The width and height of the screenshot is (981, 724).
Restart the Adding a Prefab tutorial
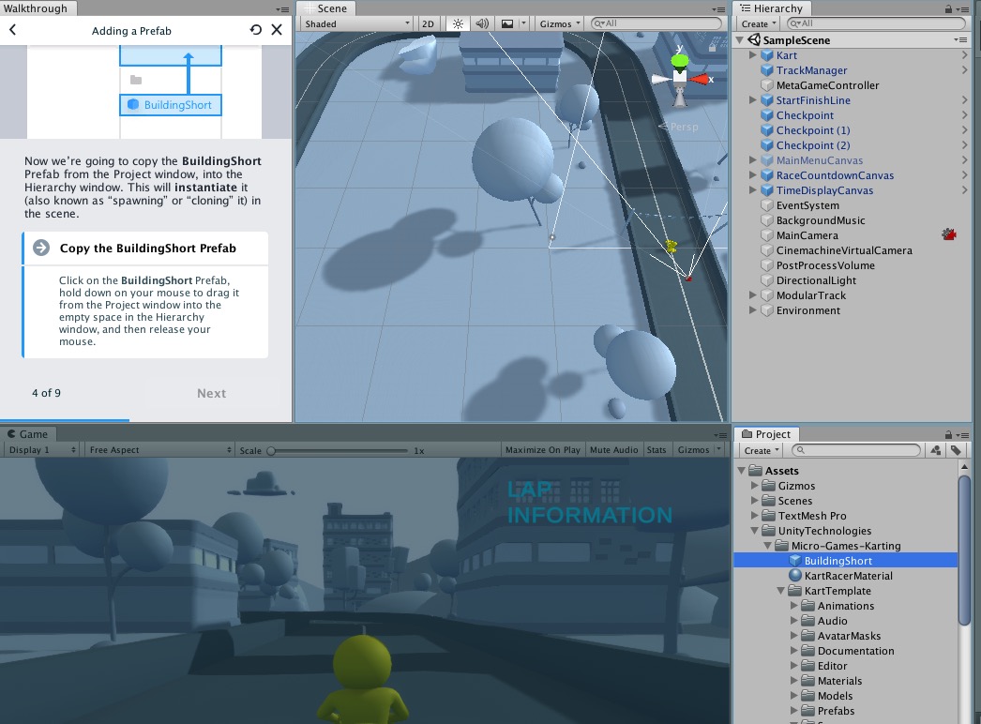point(255,30)
